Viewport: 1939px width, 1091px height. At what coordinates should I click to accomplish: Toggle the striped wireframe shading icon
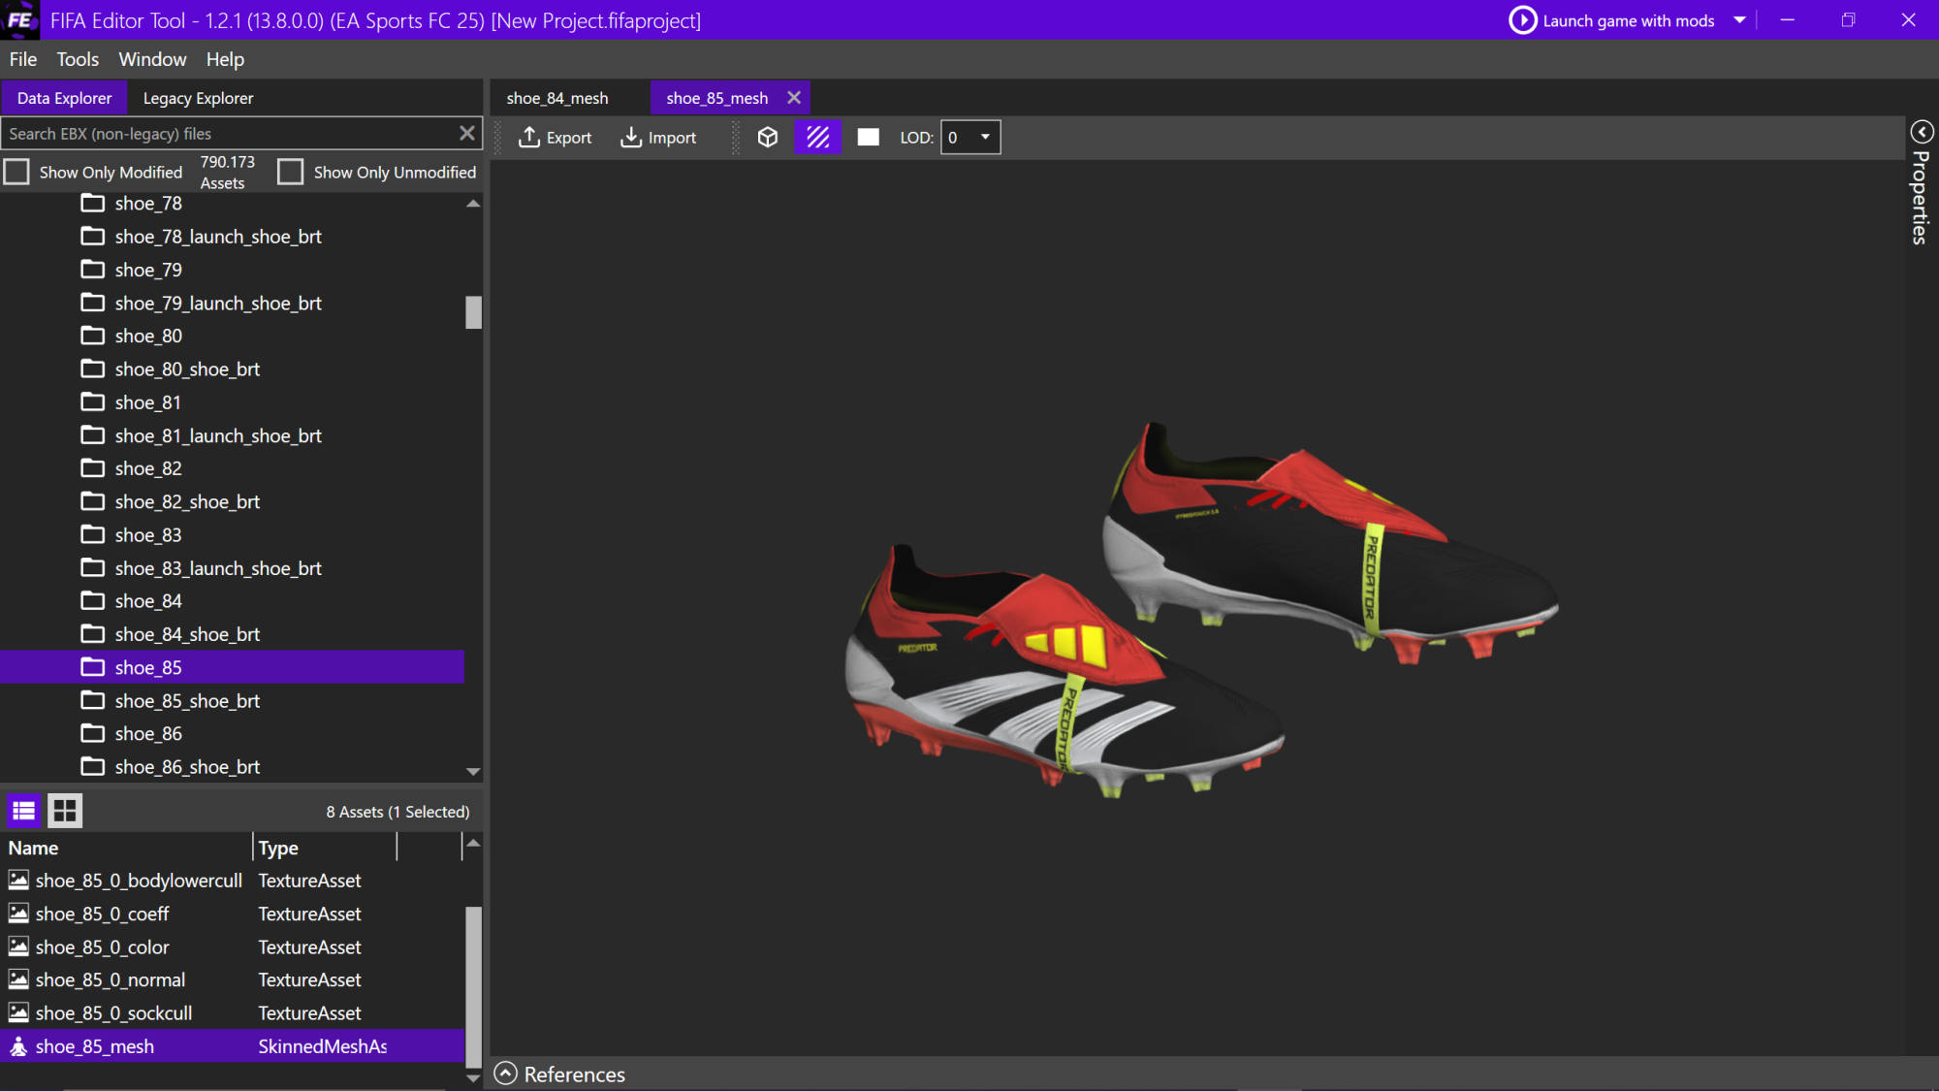[818, 138]
